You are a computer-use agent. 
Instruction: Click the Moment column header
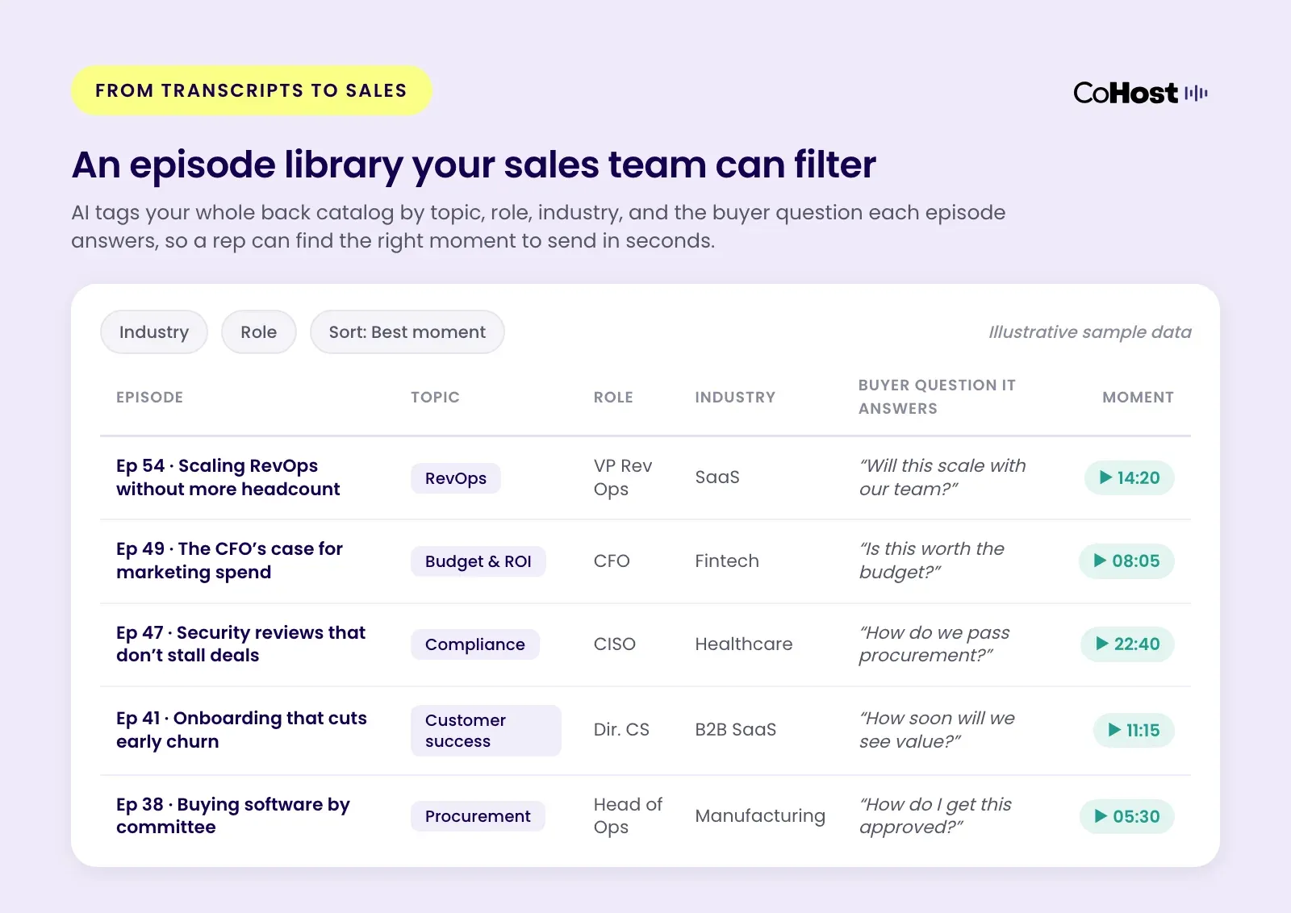pyautogui.click(x=1138, y=397)
